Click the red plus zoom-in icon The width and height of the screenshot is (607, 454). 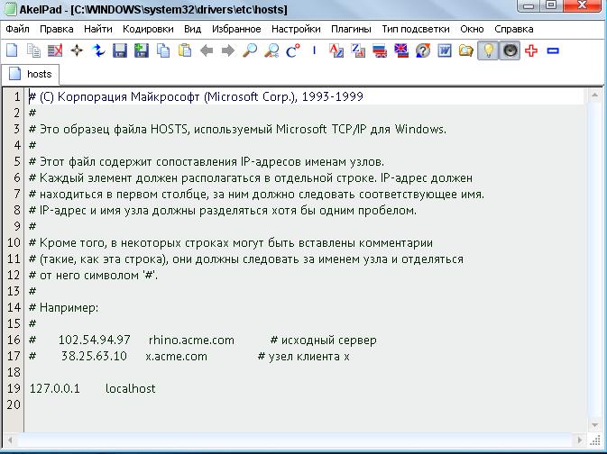[x=531, y=50]
